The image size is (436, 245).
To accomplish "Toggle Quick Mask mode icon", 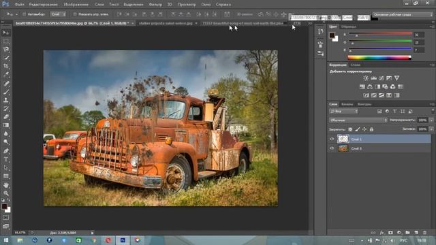I will (x=6, y=218).
